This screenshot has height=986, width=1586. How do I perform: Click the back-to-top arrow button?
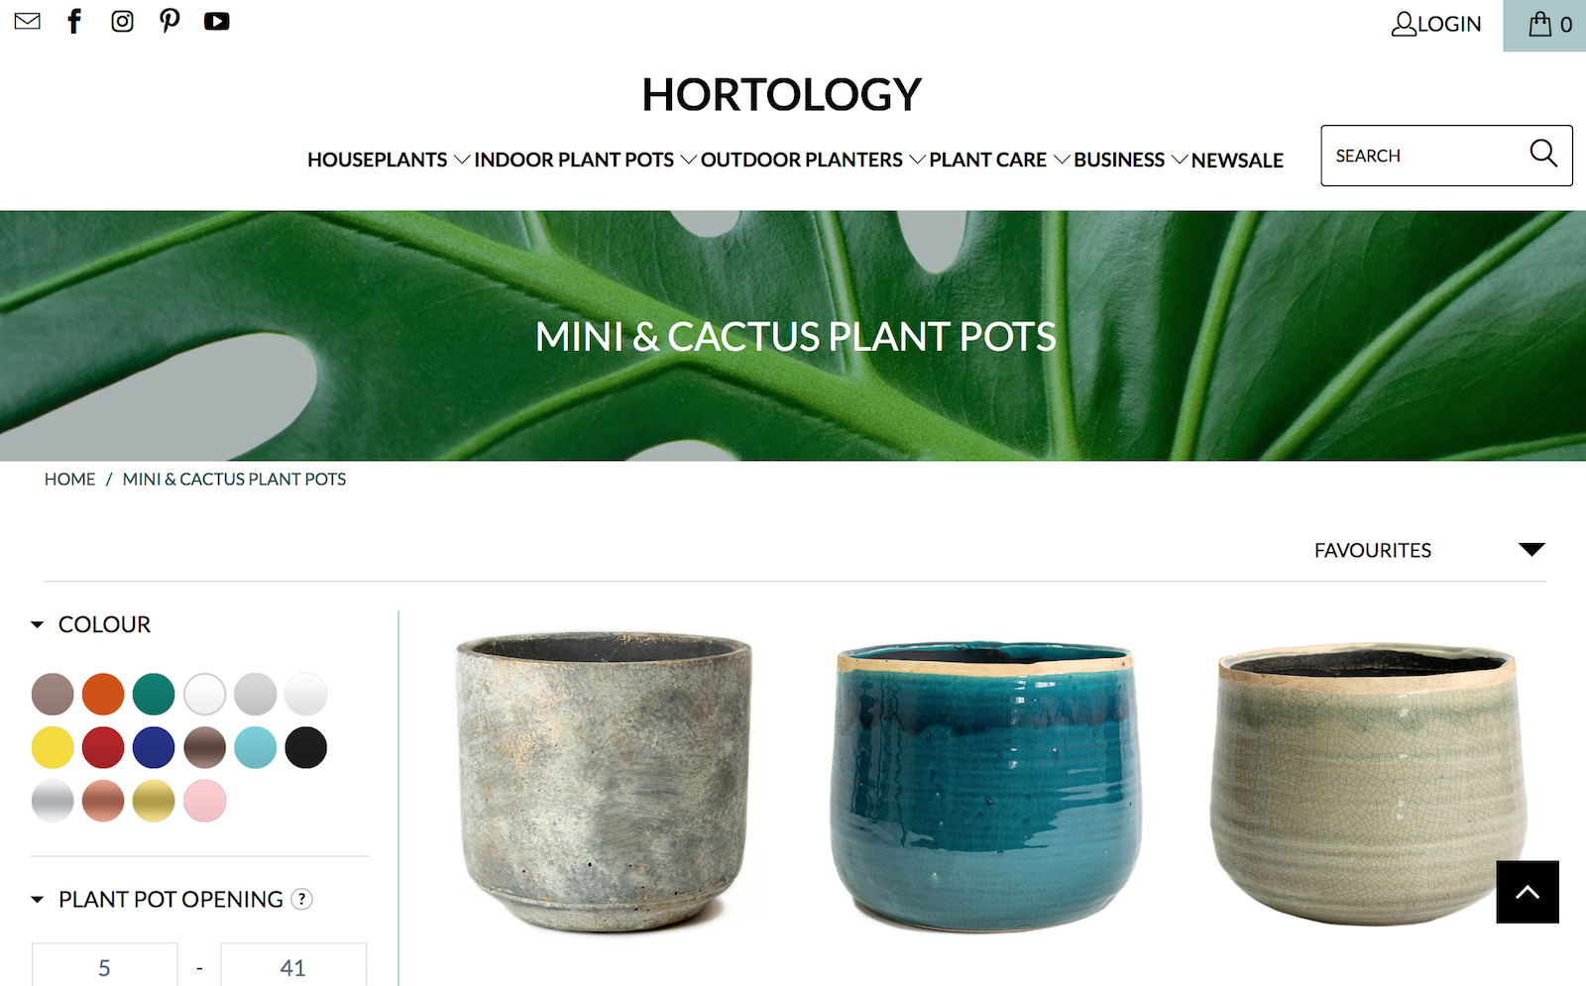[x=1528, y=892]
